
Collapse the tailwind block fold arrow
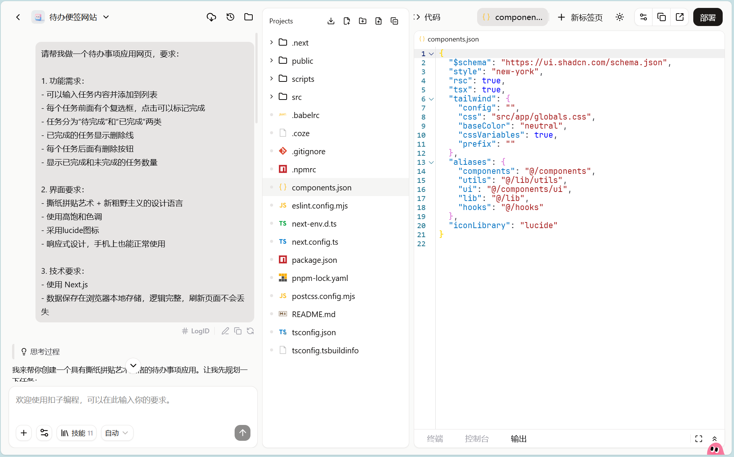[x=431, y=99]
